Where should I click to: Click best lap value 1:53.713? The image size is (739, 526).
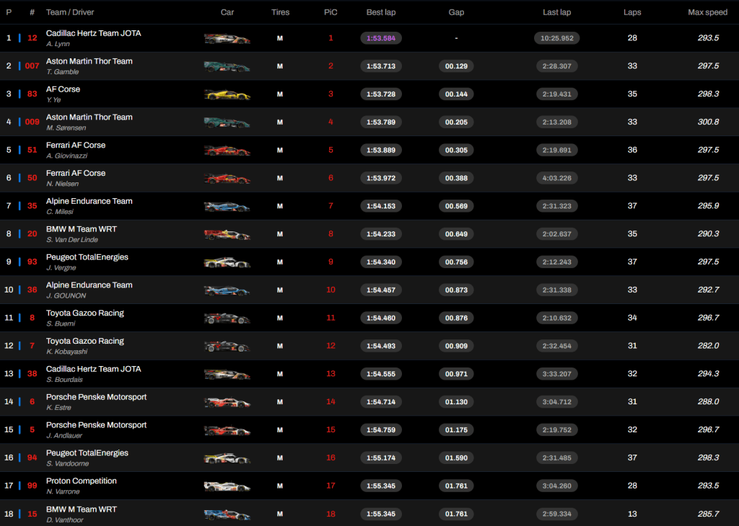(381, 66)
